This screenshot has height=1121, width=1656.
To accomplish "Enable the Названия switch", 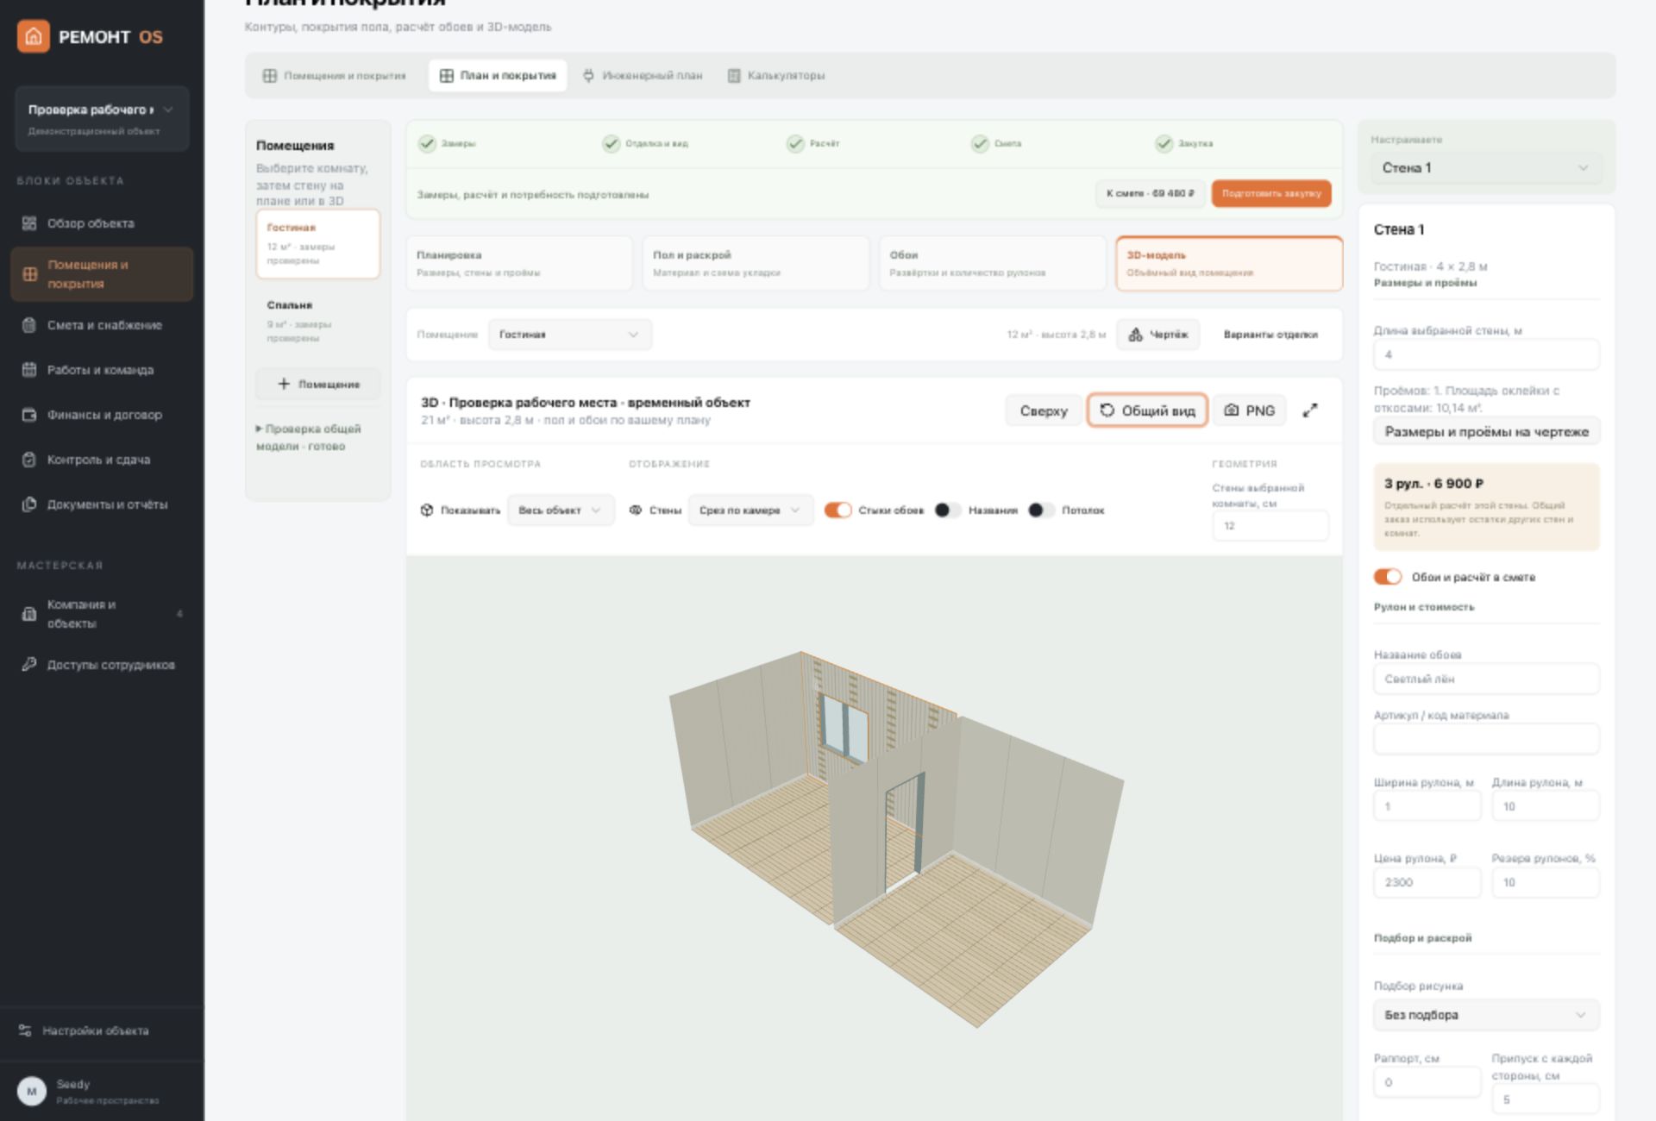I will coord(948,510).
